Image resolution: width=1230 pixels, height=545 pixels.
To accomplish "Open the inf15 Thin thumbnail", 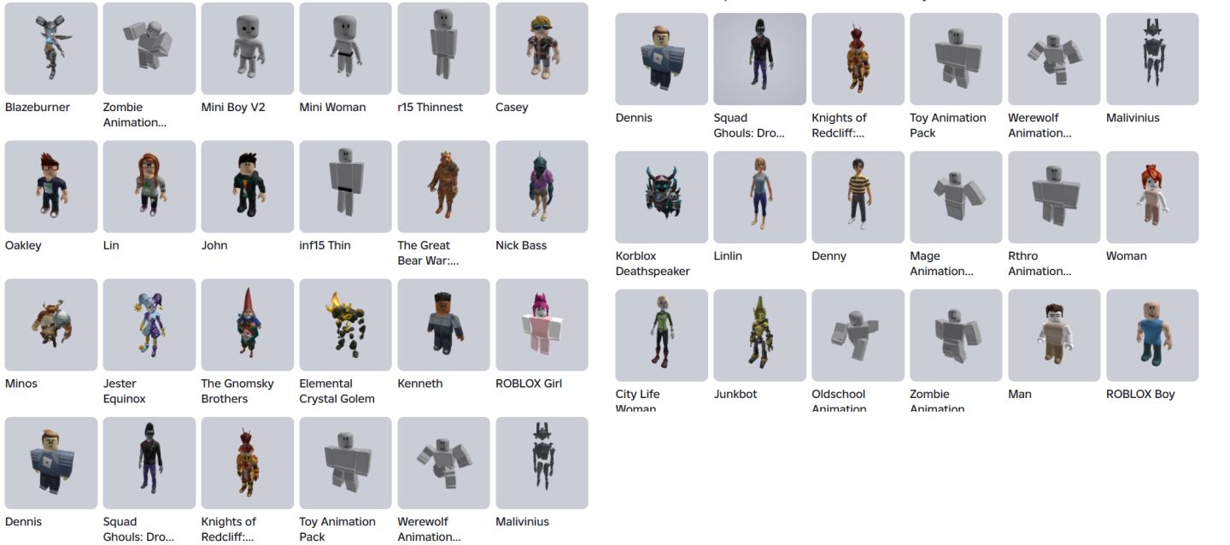I will click(x=346, y=186).
